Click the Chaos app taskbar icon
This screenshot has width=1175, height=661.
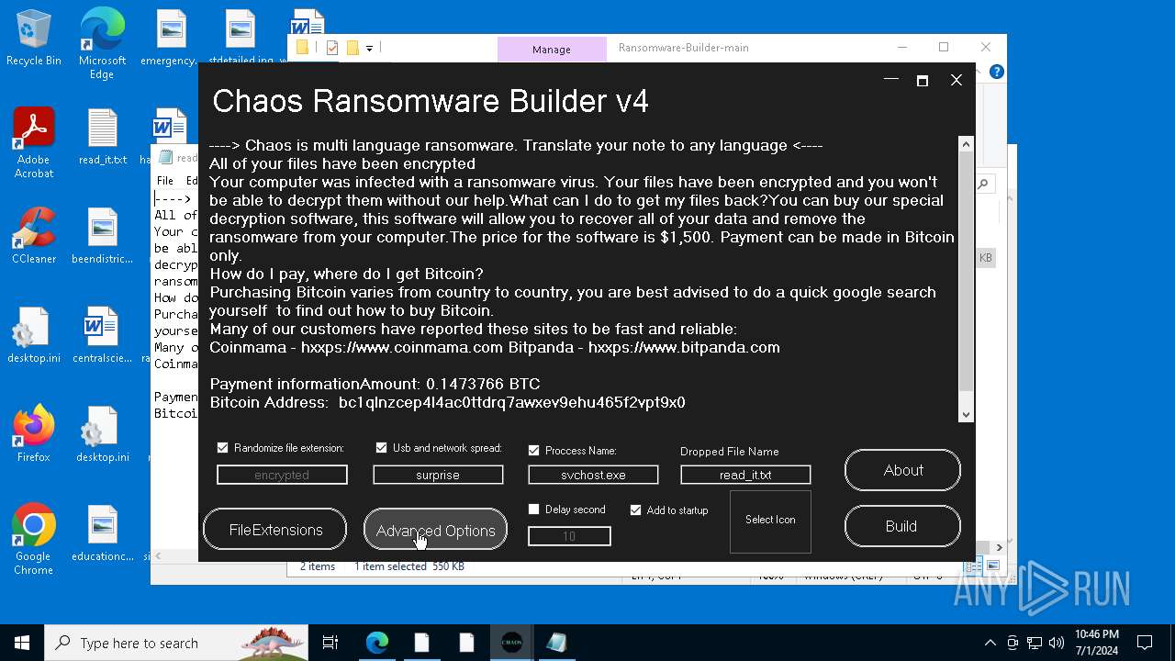coord(512,643)
